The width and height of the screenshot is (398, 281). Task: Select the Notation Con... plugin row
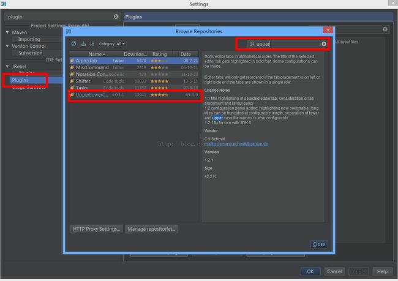click(134, 74)
